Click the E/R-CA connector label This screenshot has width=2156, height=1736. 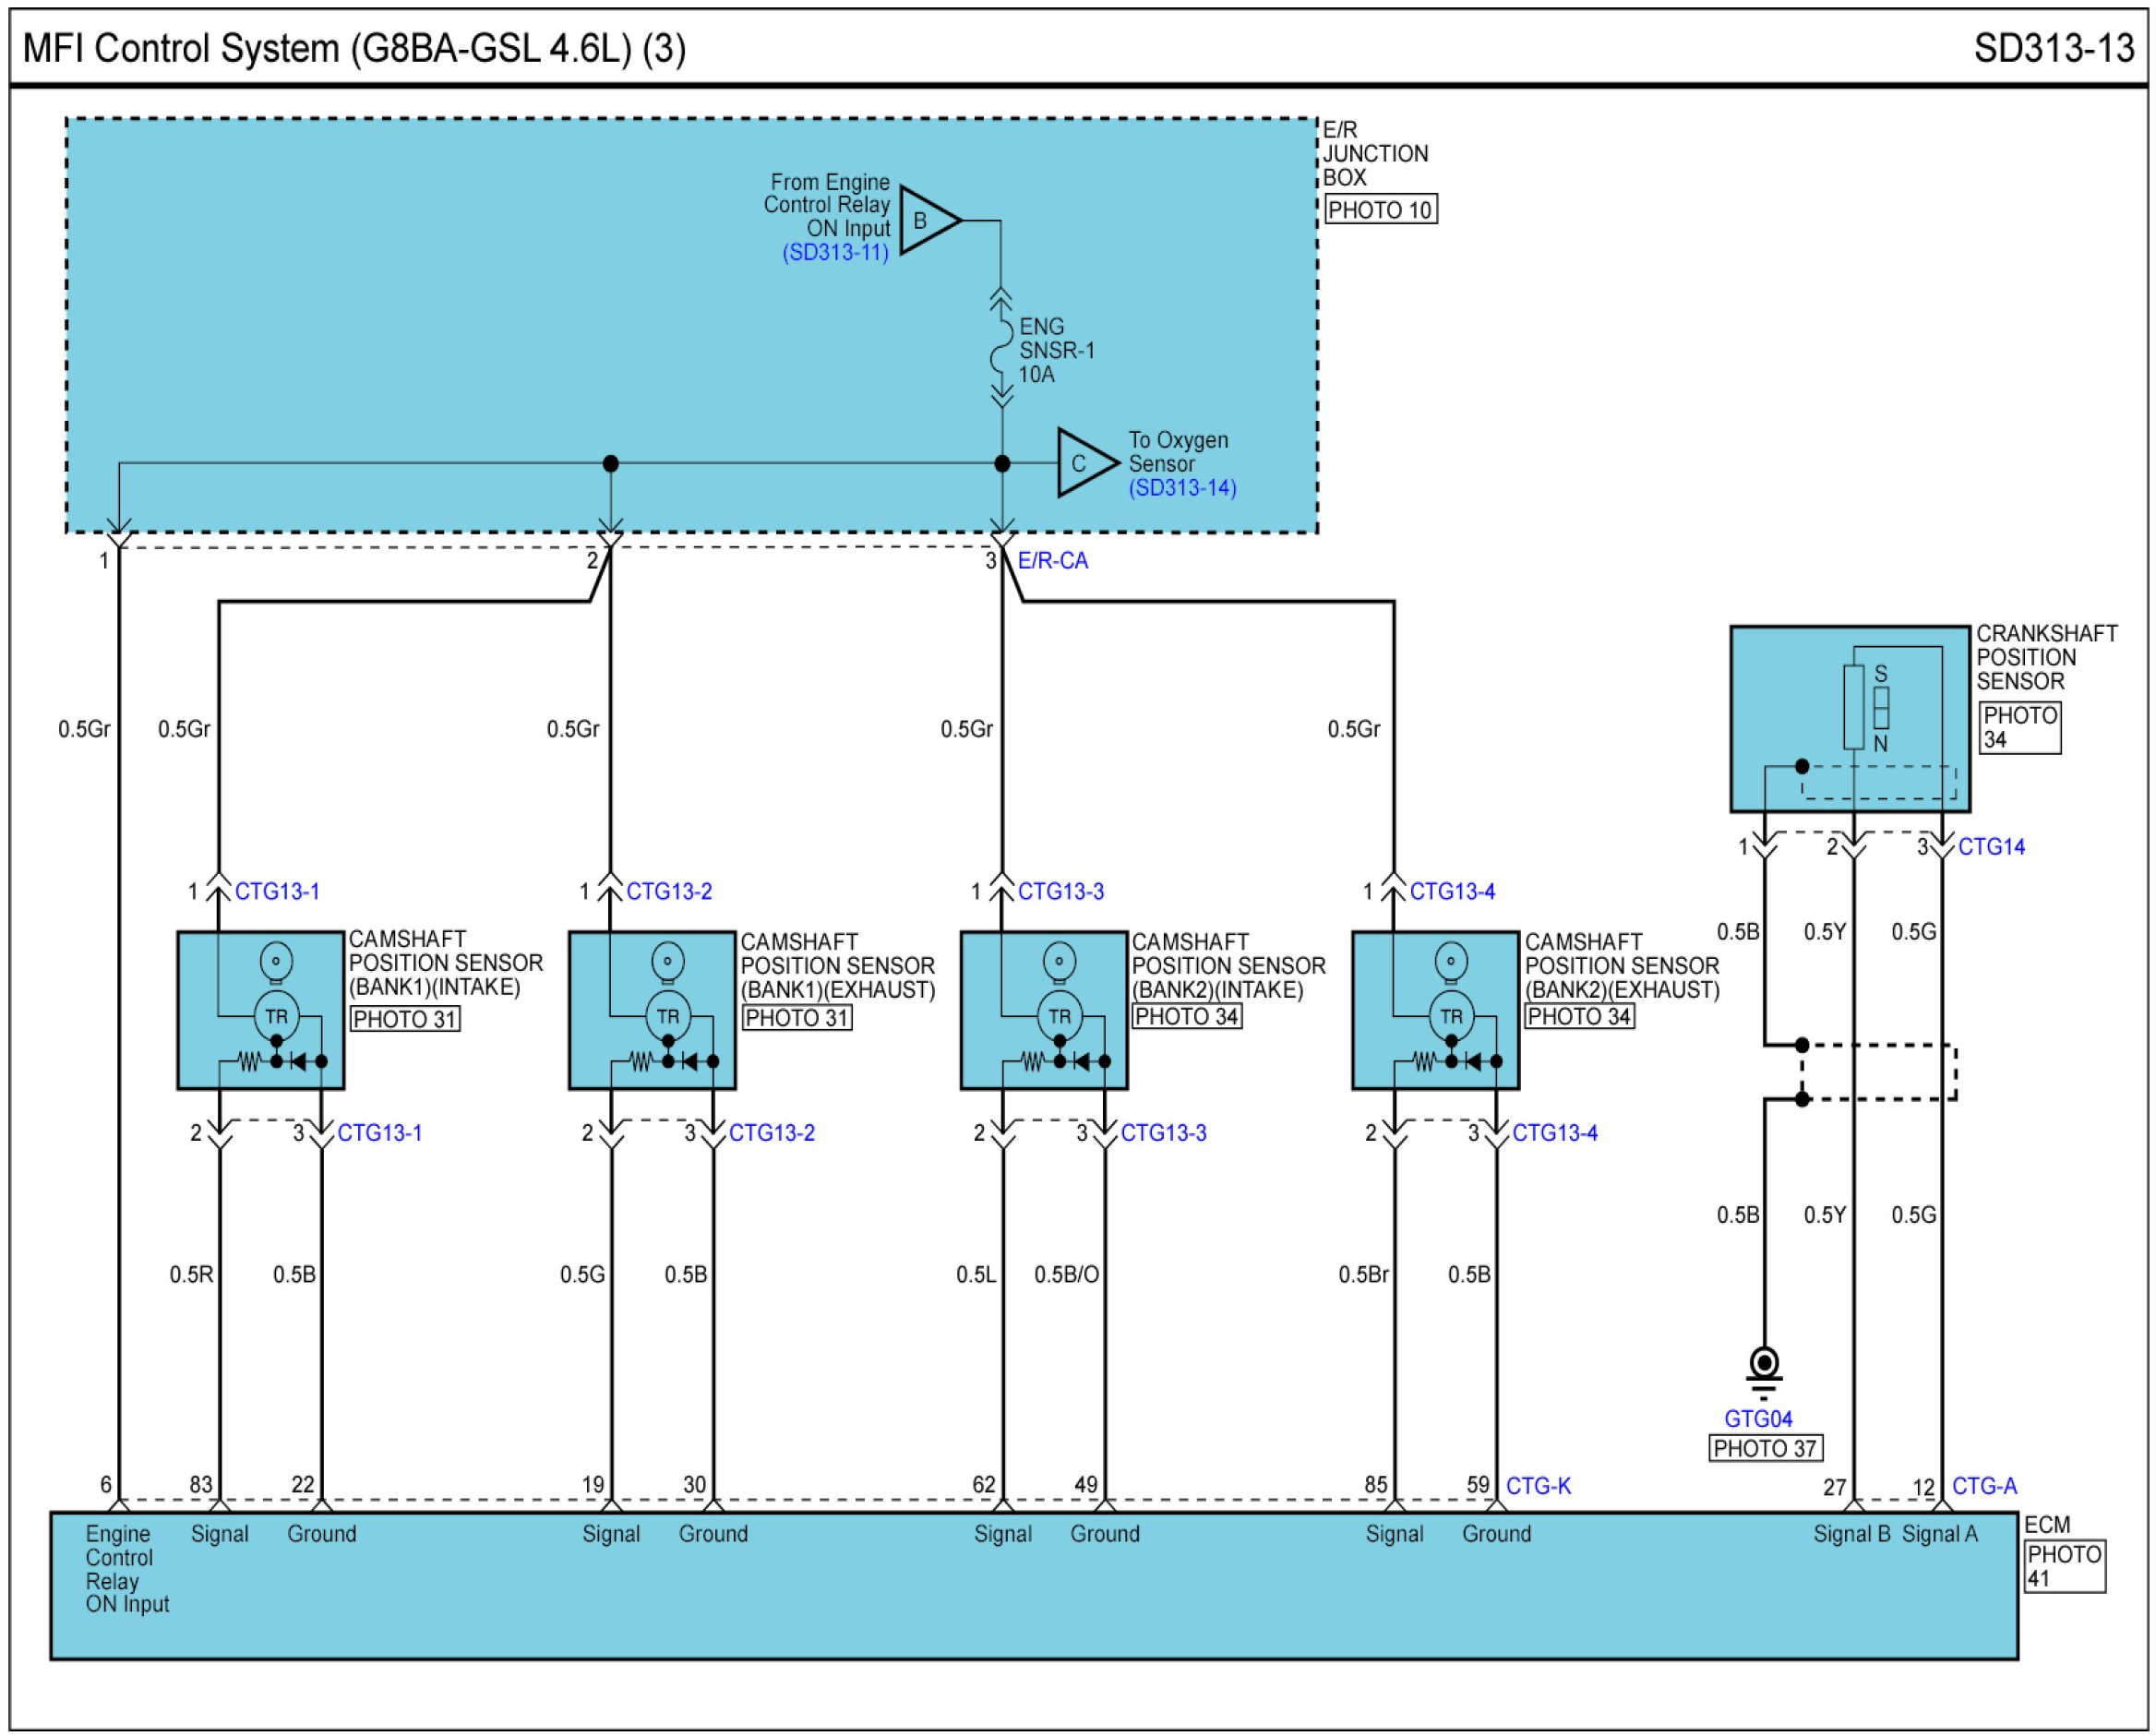[1053, 561]
